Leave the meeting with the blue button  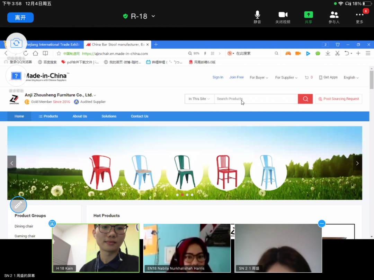[20, 17]
